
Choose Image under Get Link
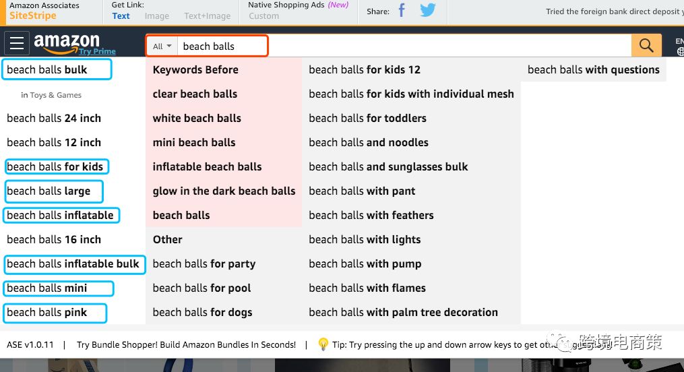pyautogui.click(x=156, y=16)
